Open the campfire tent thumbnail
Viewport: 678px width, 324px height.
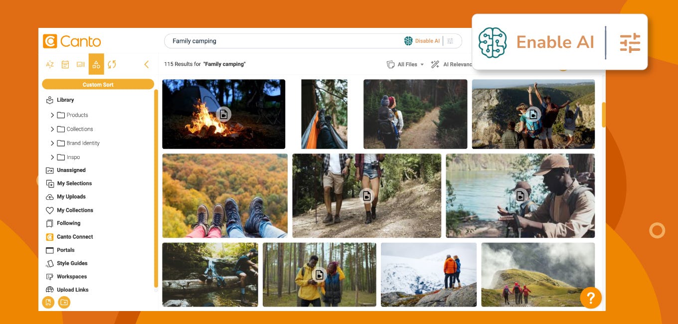pos(224,114)
